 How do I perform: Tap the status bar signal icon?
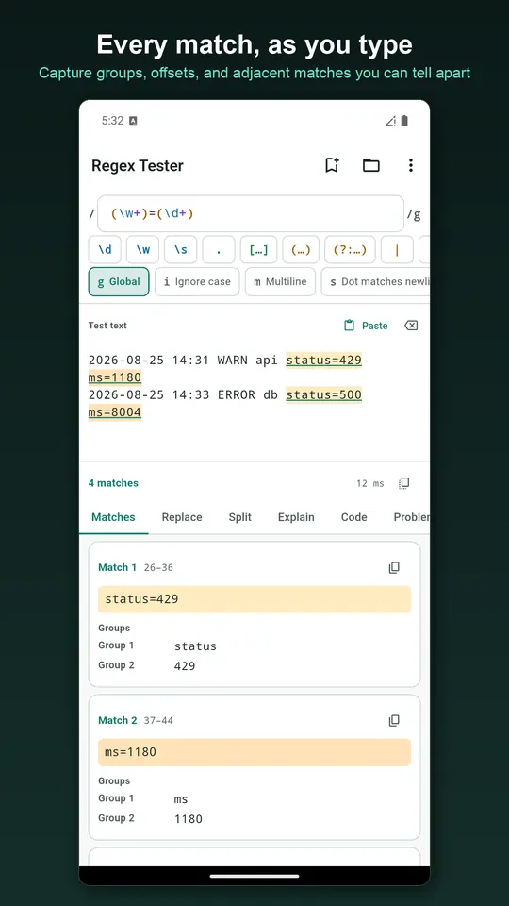click(390, 120)
